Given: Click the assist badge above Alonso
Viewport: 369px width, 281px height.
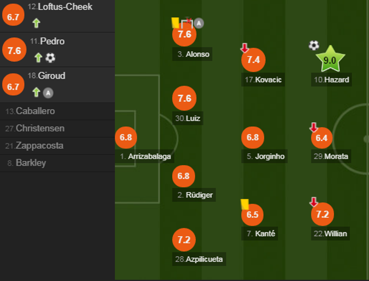Looking at the screenshot, I should pyautogui.click(x=199, y=23).
